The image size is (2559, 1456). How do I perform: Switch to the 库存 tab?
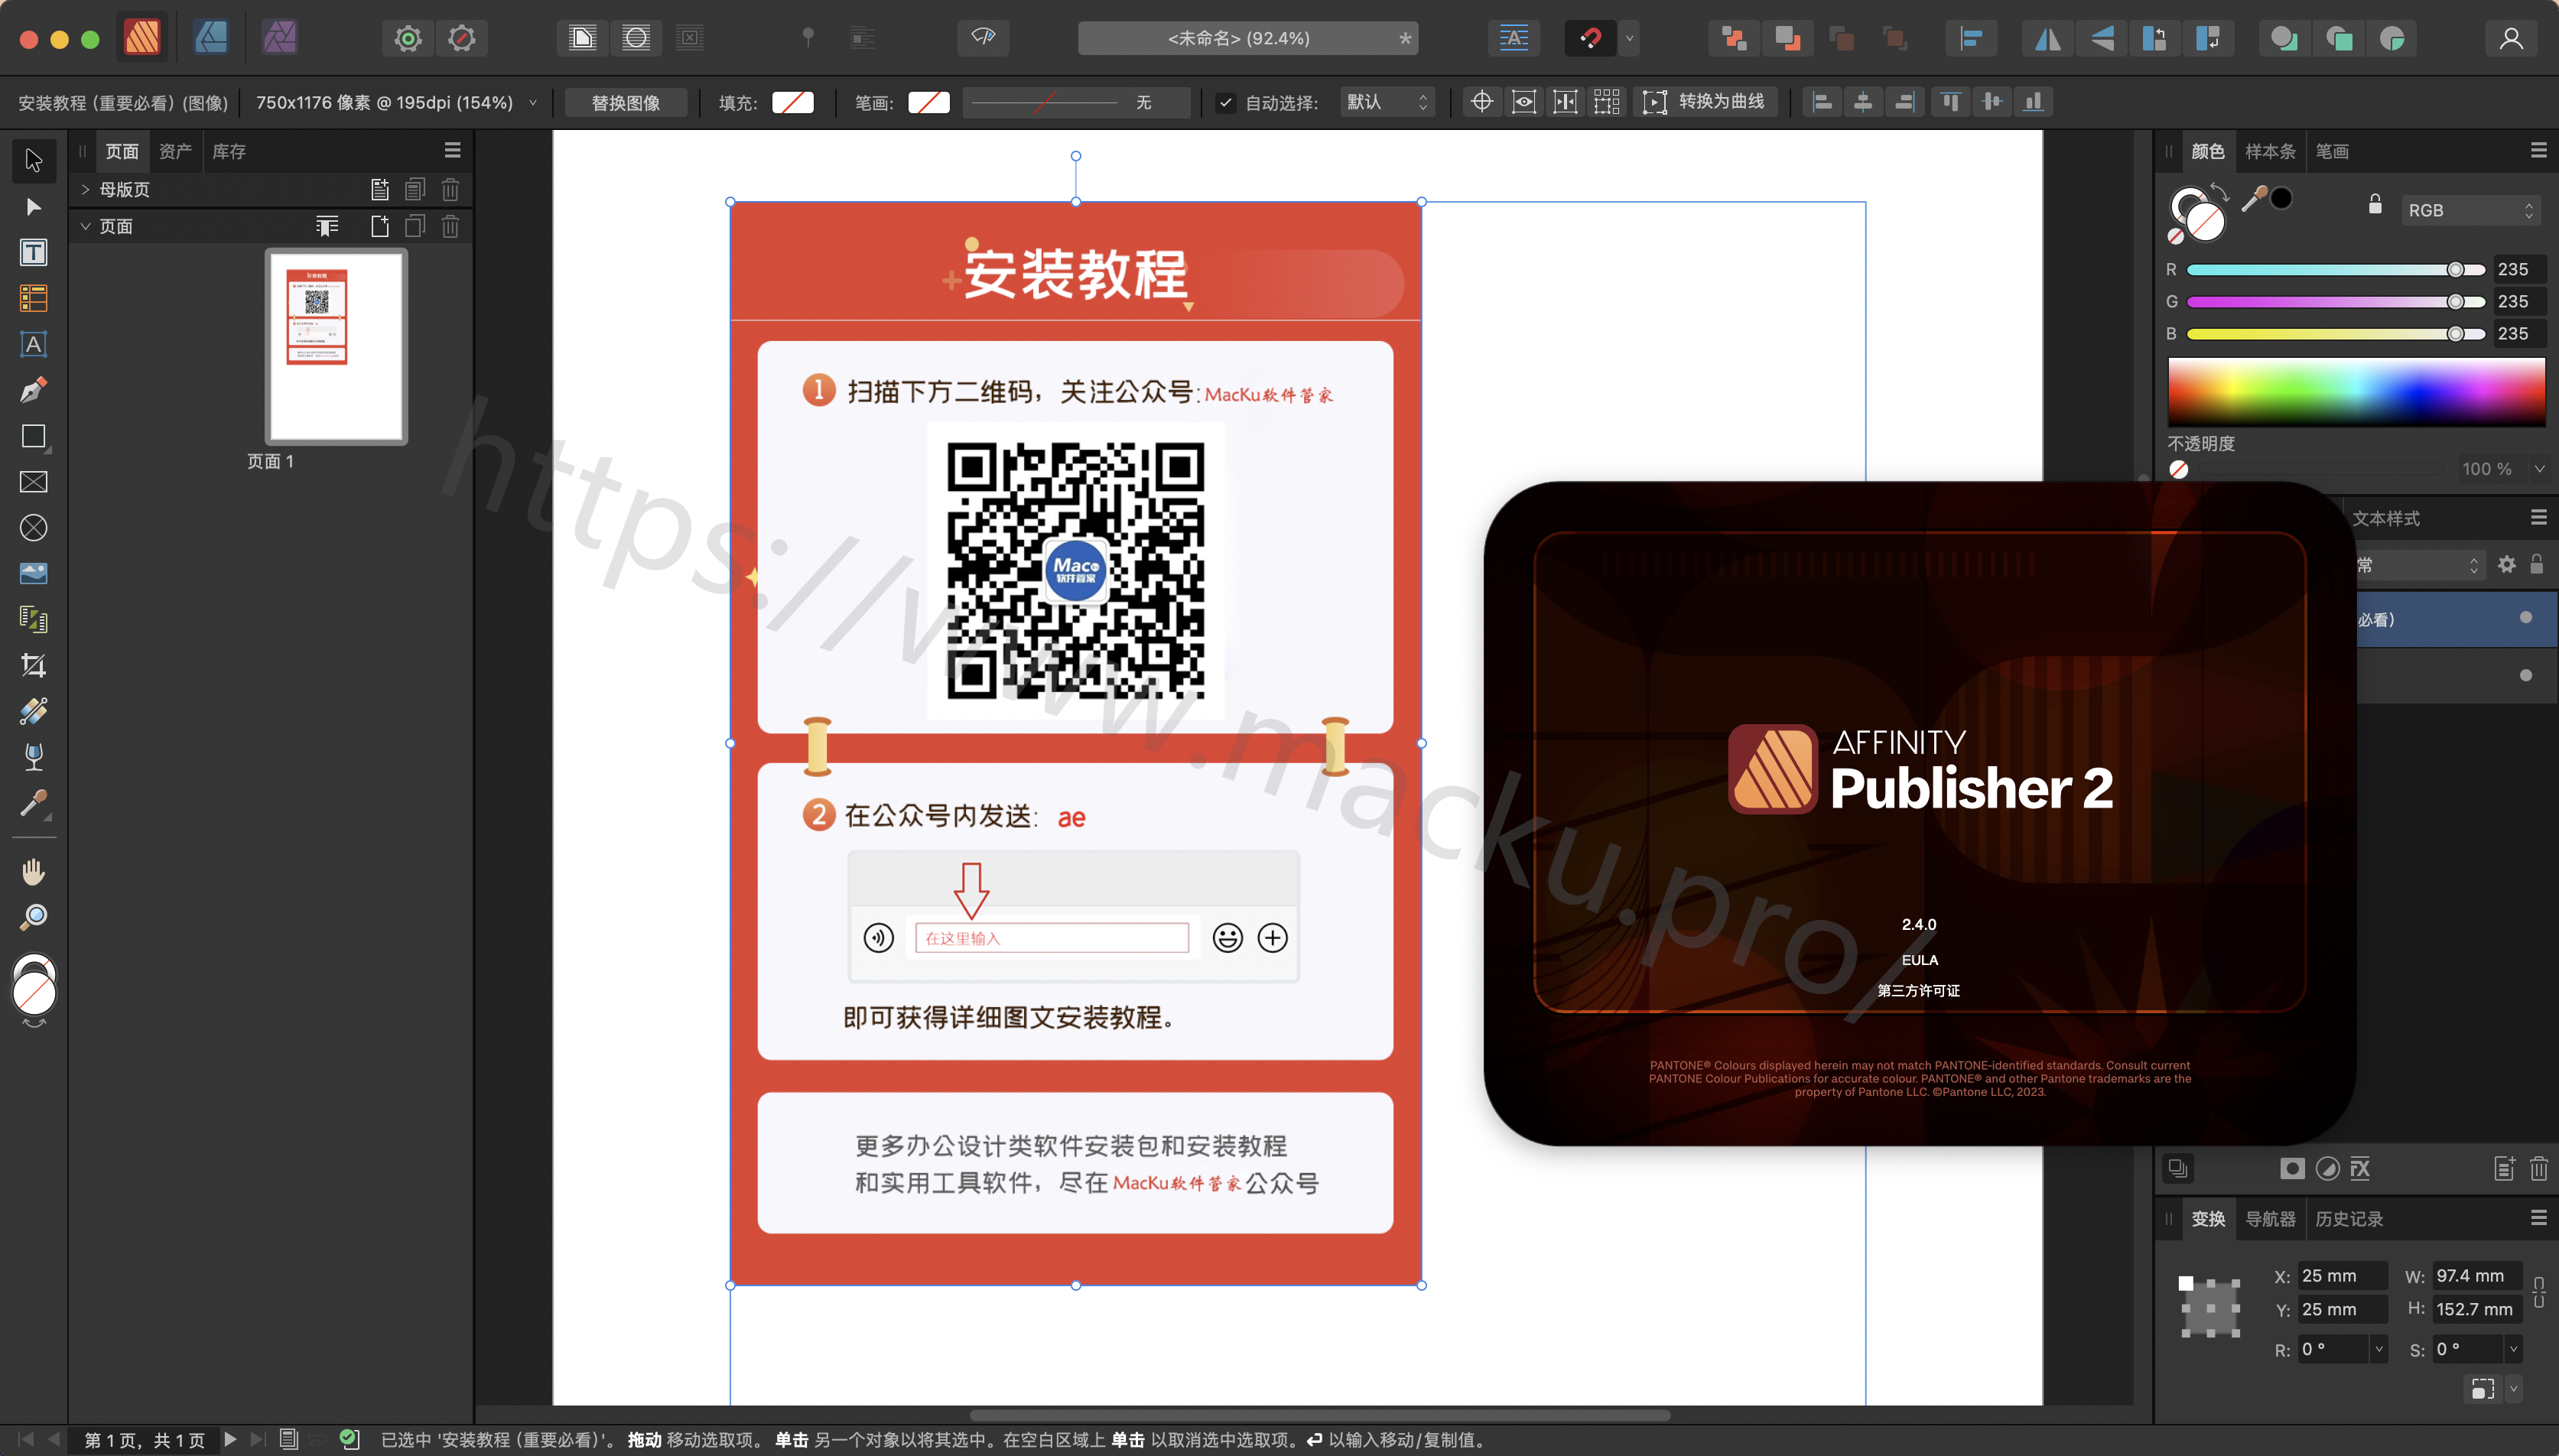click(228, 151)
